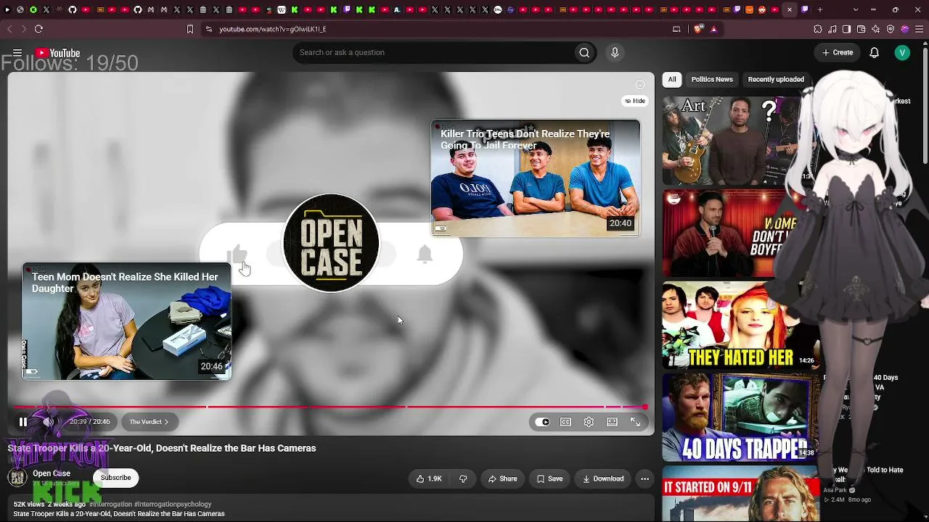Viewport: 929px width, 522px height.
Task: Open the YouTube guide hamburger menu
Action: pyautogui.click(x=17, y=53)
